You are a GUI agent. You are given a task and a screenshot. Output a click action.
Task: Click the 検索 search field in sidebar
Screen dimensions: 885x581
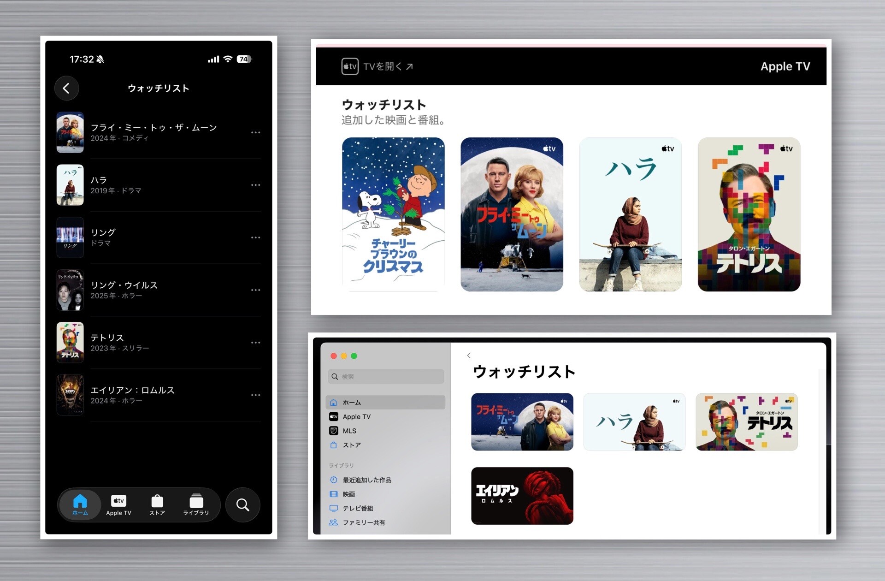pos(386,376)
